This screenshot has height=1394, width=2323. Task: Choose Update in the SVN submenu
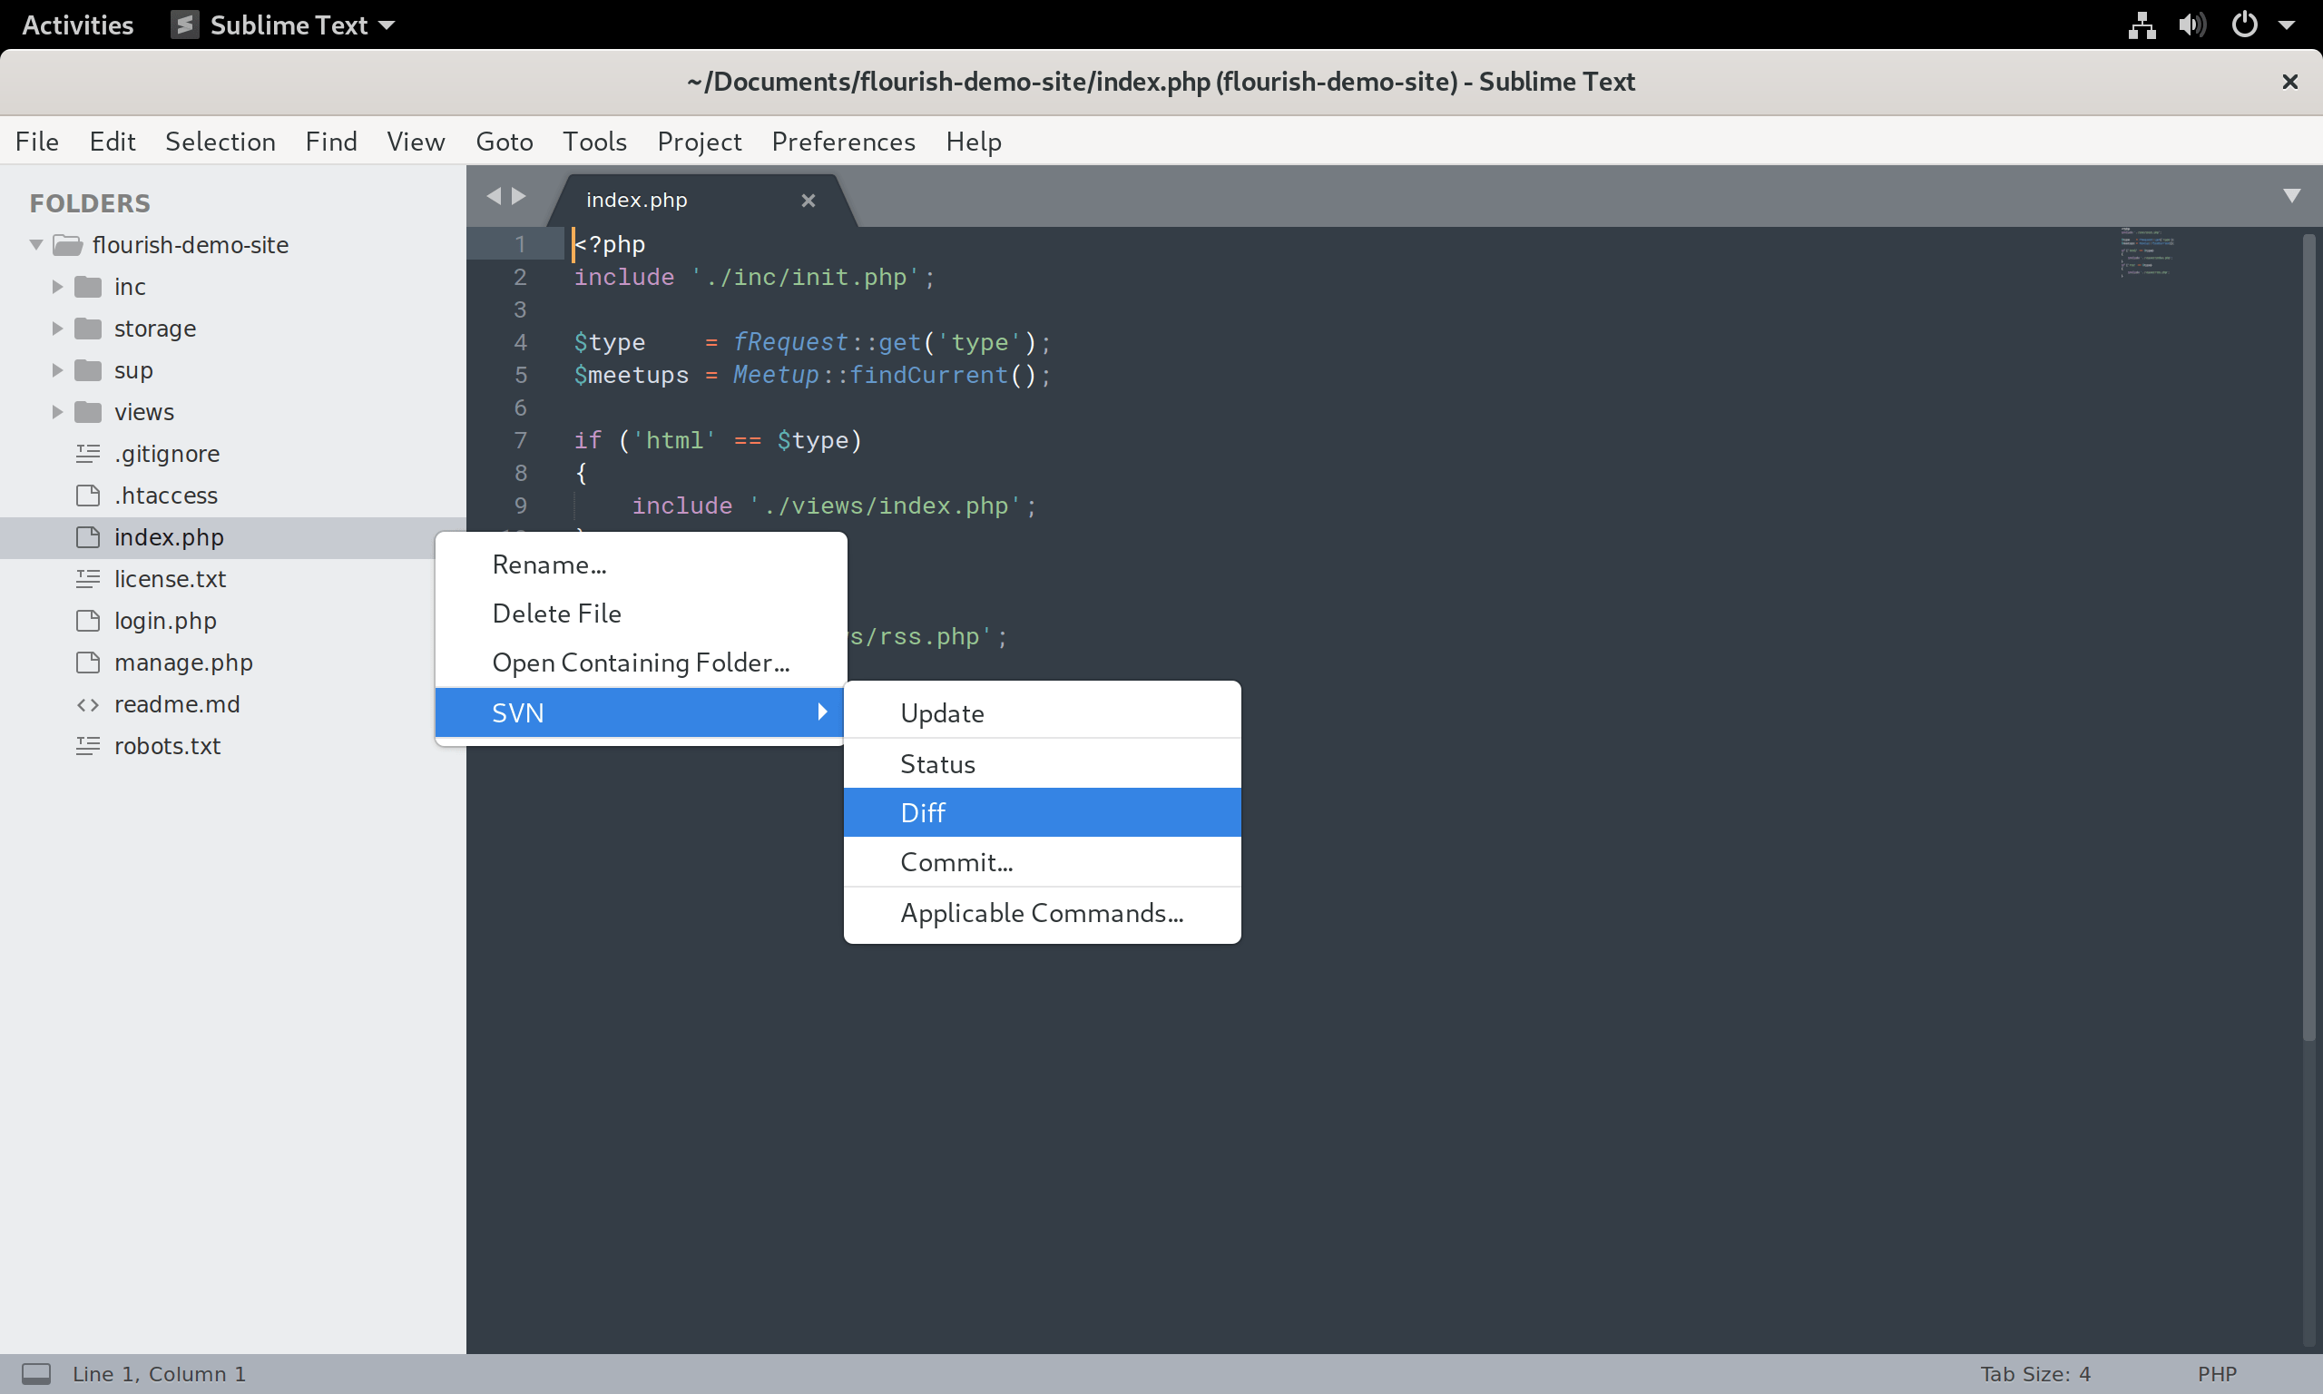click(1043, 713)
